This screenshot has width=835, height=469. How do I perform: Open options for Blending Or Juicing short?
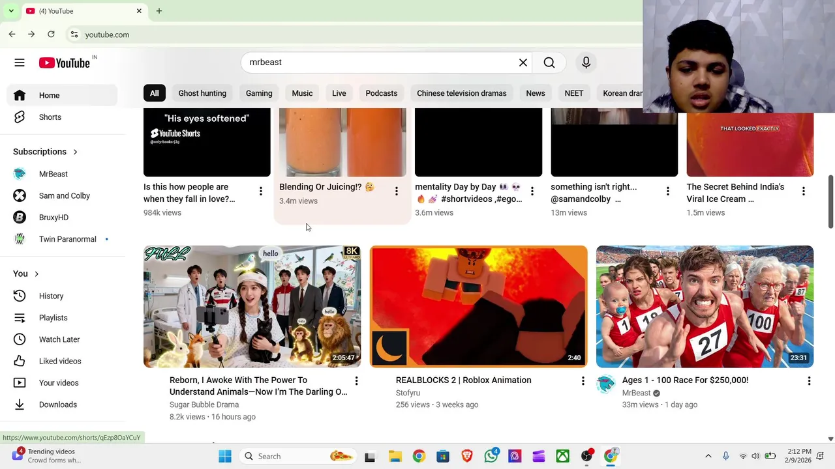coord(396,191)
